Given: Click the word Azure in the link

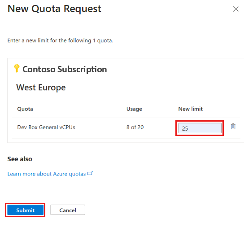Looking at the screenshot, I should tap(60, 174).
